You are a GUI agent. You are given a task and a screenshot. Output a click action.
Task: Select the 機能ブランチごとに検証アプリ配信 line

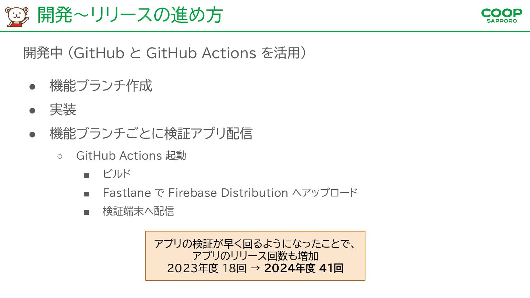pos(151,134)
